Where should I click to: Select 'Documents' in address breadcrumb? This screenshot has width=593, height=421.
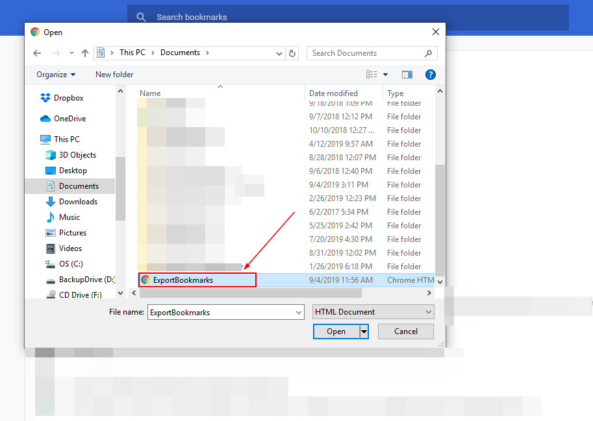coord(180,53)
